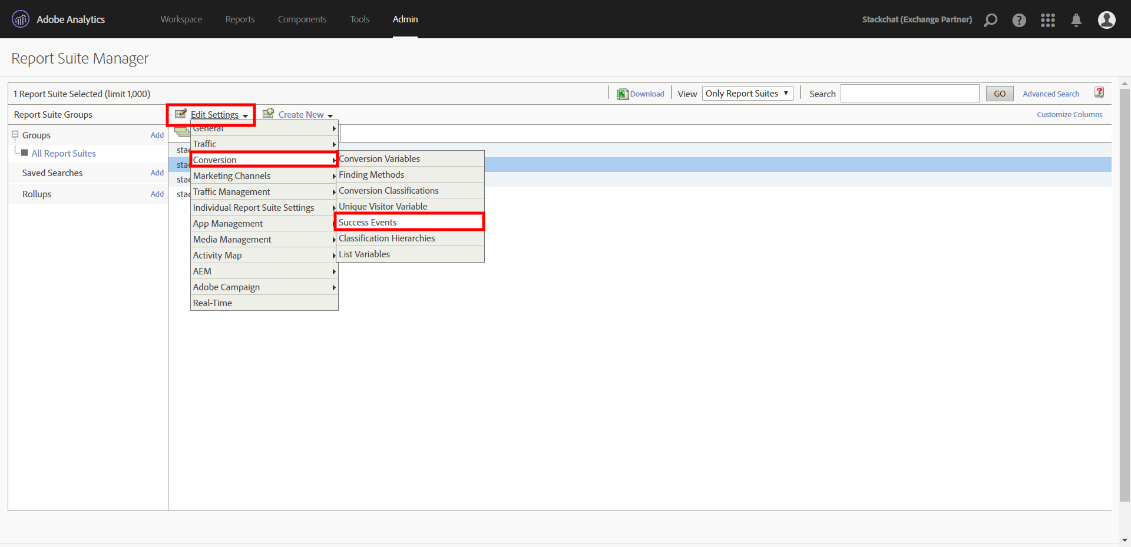Open the notifications bell icon

(x=1076, y=20)
